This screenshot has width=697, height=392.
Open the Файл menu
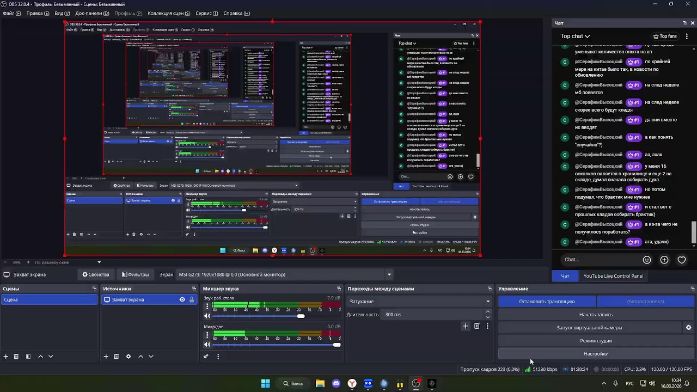point(11,13)
